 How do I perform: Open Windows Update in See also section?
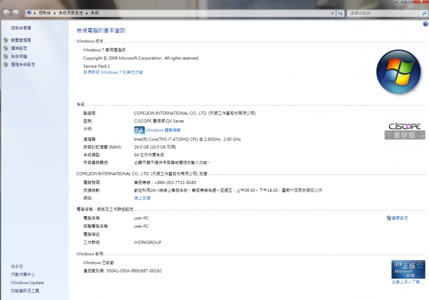[27, 283]
